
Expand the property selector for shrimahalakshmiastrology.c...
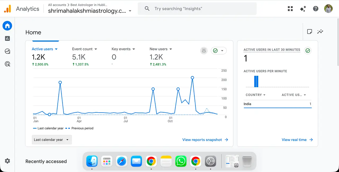130,11
